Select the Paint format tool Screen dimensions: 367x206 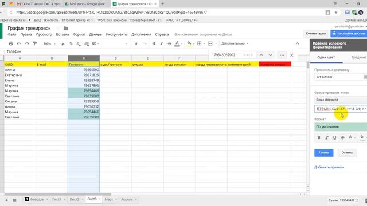35,43
